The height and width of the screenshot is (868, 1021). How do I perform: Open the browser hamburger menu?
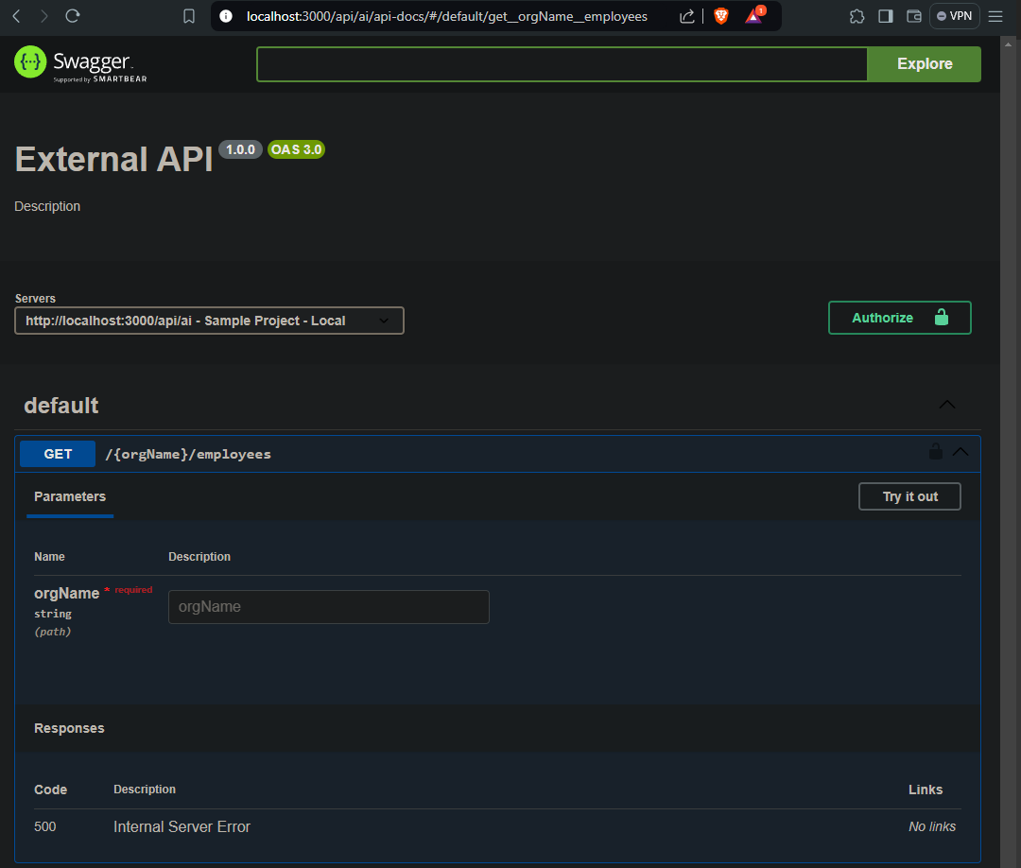(x=995, y=16)
